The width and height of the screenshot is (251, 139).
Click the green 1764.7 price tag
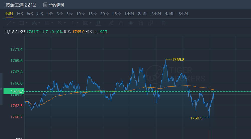[x=14, y=91]
